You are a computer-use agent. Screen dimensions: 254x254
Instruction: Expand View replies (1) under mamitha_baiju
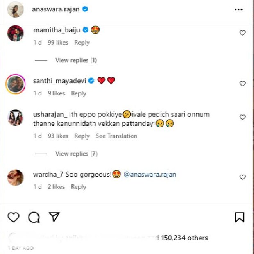pos(76,60)
